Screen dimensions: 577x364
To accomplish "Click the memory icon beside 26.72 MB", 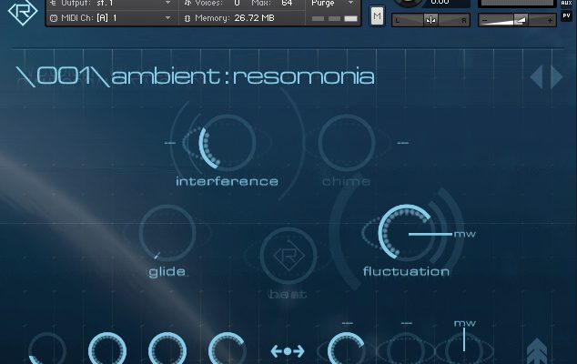I will pyautogui.click(x=187, y=17).
